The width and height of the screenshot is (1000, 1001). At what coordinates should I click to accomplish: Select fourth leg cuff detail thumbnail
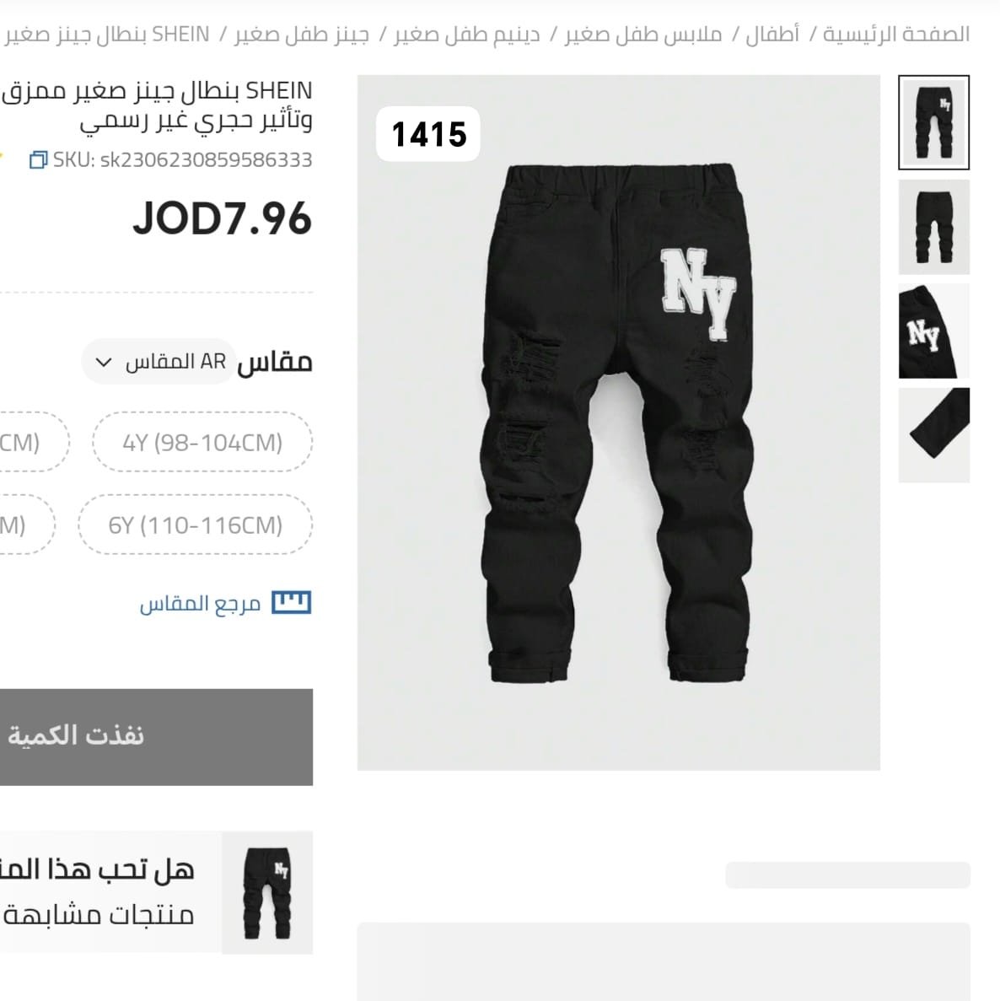coord(933,435)
